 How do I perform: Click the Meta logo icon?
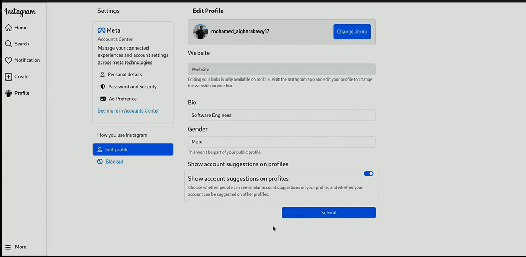[101, 30]
